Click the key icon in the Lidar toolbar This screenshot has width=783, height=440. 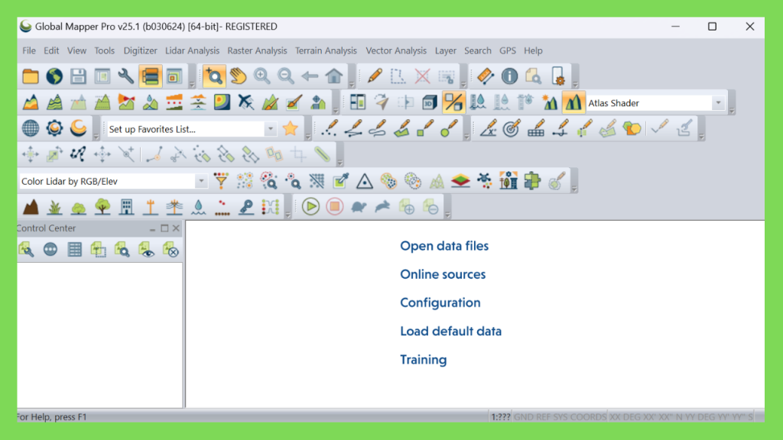coord(246,206)
